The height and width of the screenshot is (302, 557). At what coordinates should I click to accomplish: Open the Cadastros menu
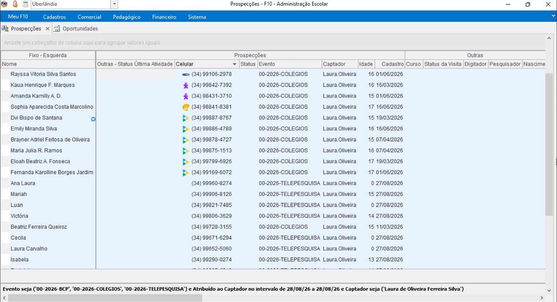pos(54,17)
